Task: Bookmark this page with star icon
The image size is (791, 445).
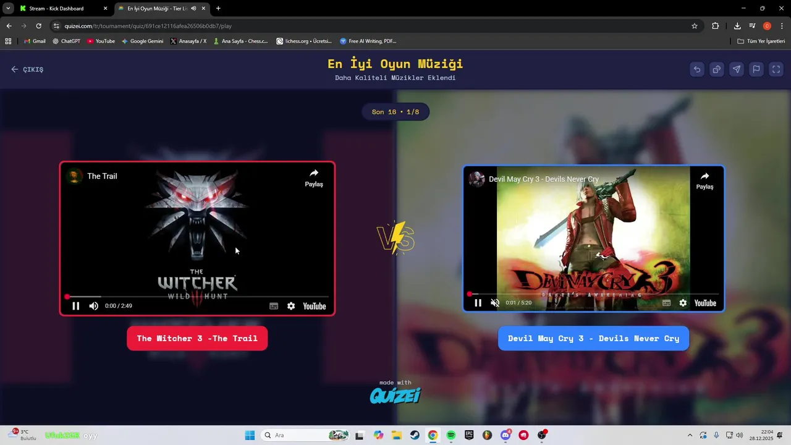Action: (x=695, y=26)
